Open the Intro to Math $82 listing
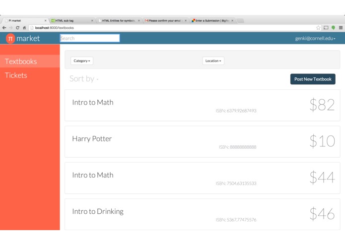The width and height of the screenshot is (345, 245). 203,105
